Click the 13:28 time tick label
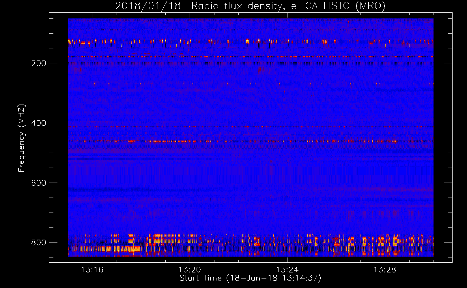 tap(385, 270)
